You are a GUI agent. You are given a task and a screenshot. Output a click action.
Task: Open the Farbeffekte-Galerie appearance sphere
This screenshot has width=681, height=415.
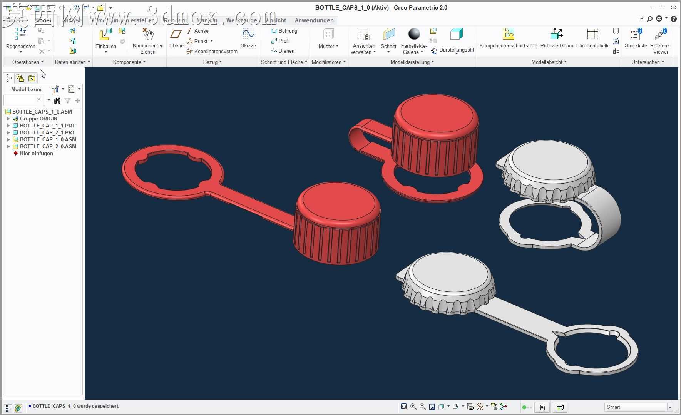[414, 34]
